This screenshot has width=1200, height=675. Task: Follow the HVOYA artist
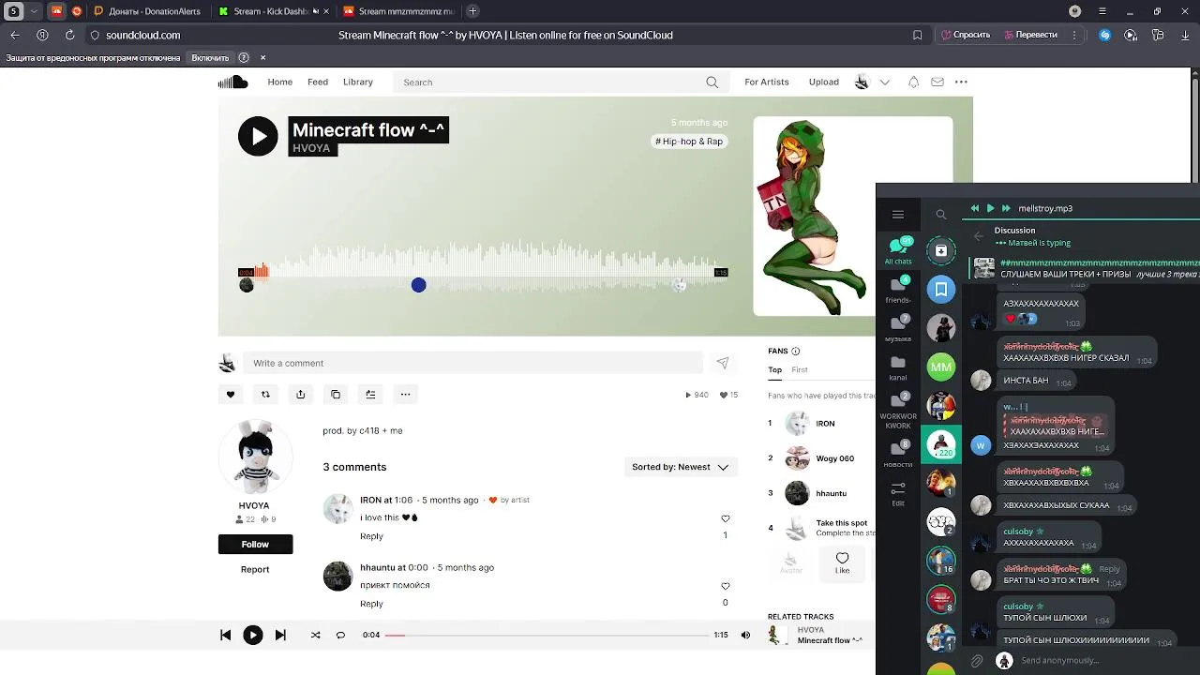coord(255,545)
